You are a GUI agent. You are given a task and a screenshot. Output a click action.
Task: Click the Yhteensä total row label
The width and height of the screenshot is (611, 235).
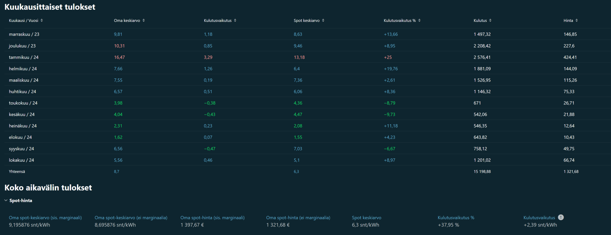click(x=17, y=171)
